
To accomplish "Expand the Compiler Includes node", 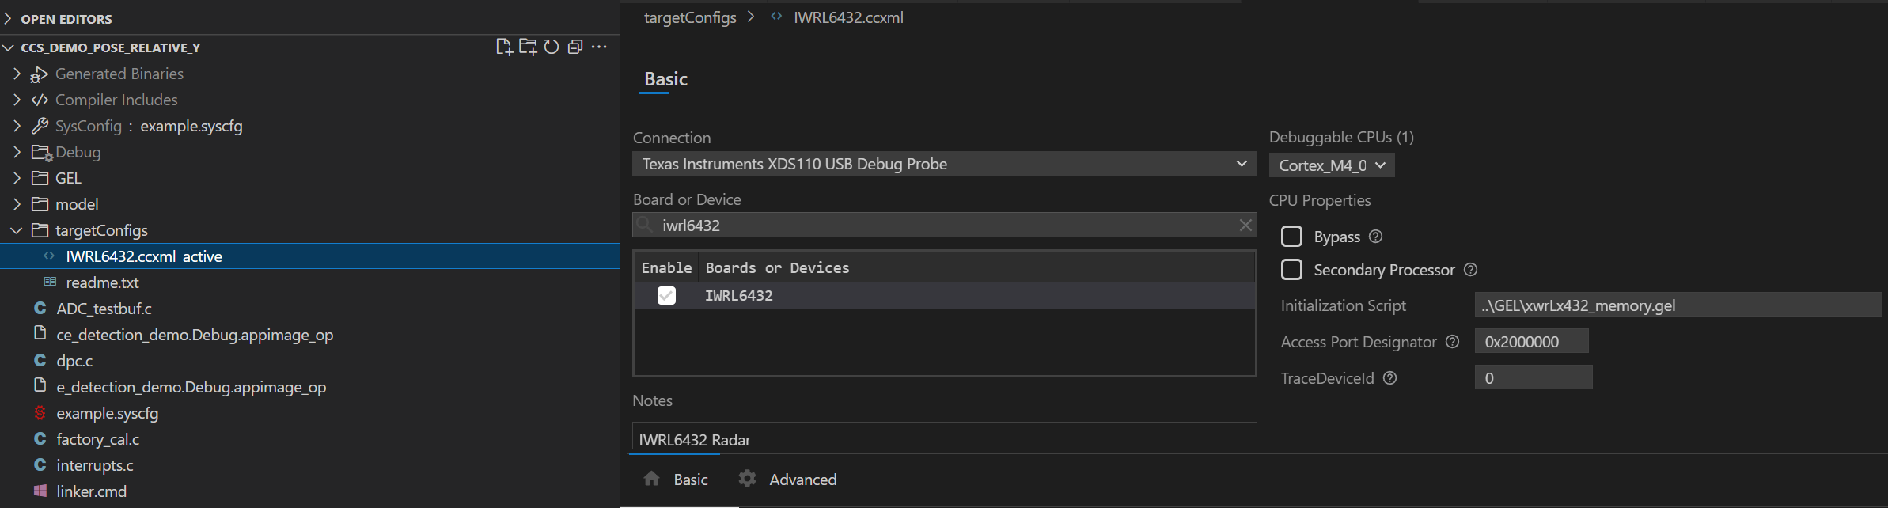I will point(17,100).
